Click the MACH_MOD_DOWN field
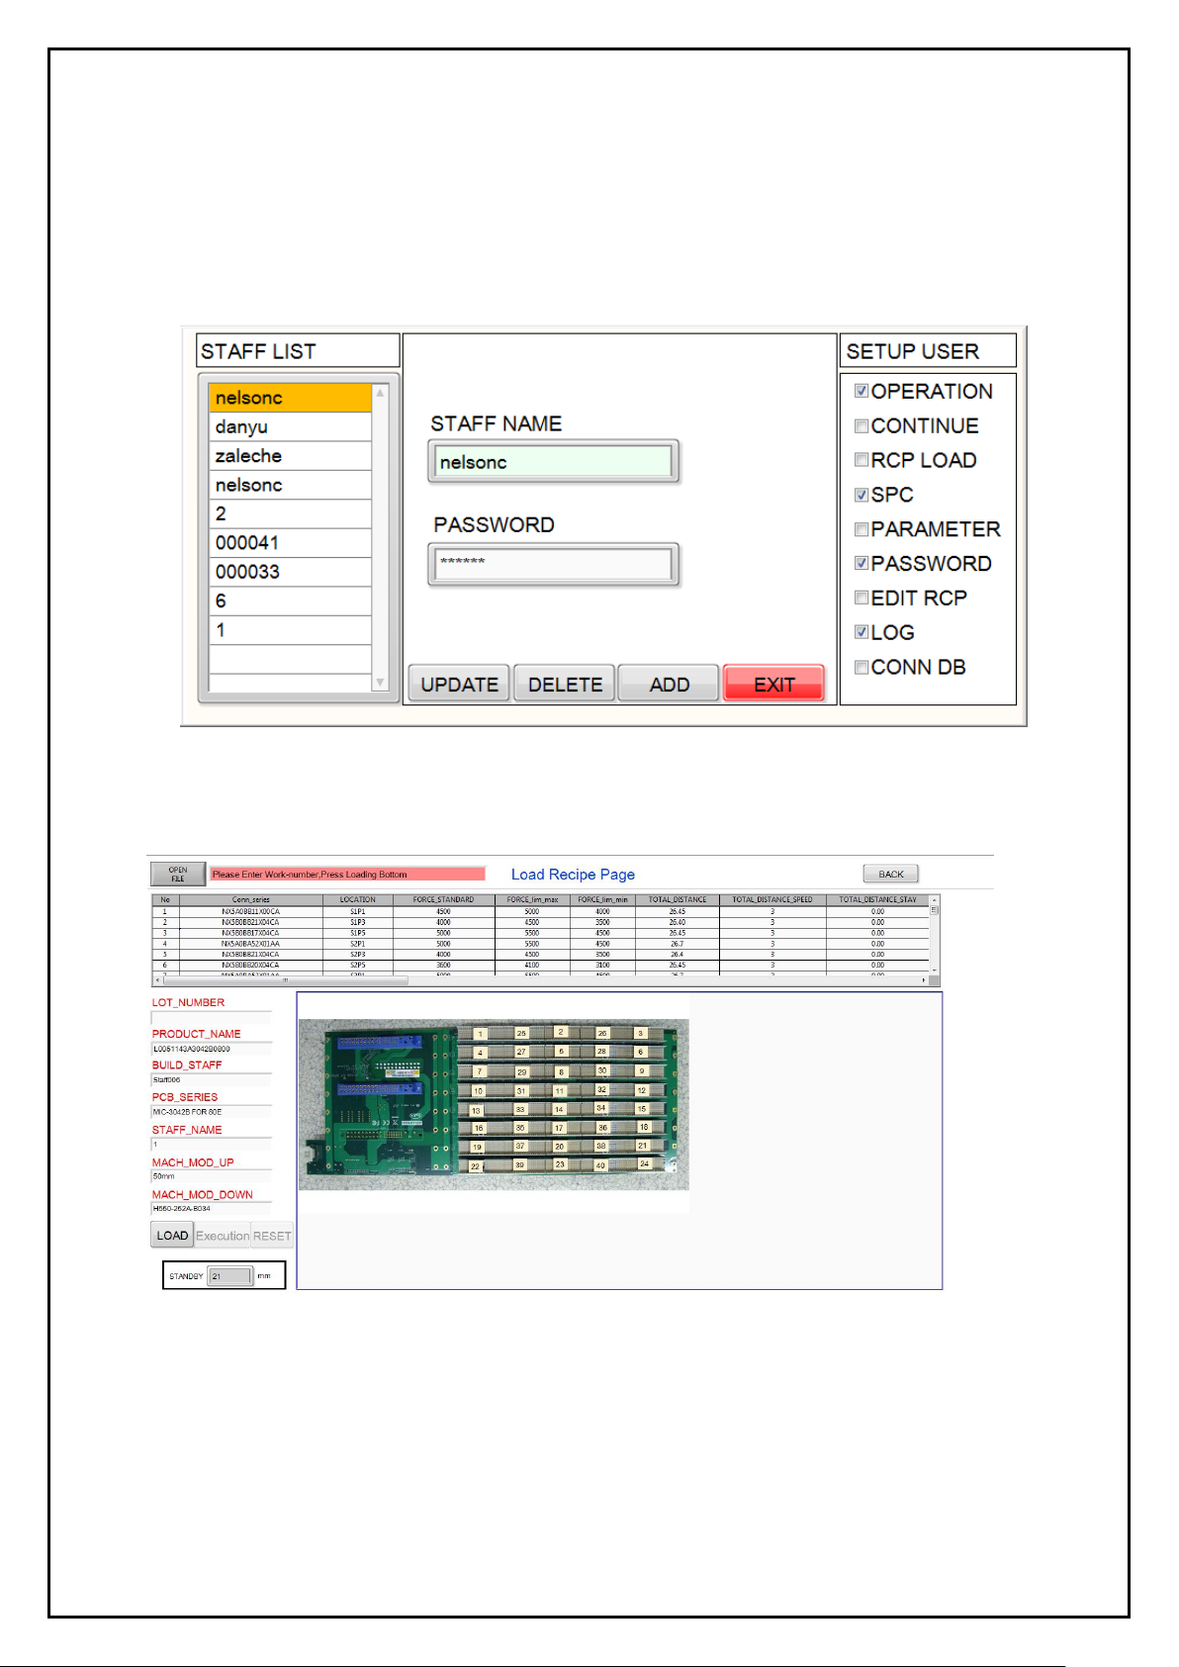 211,1209
